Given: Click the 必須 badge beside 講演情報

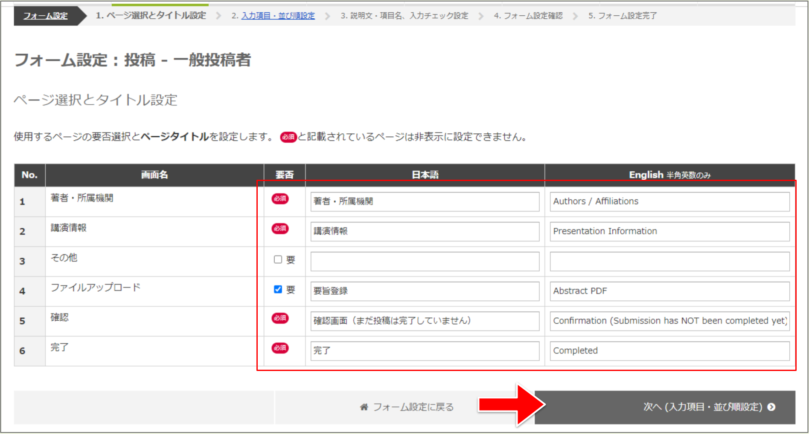Looking at the screenshot, I should tap(279, 229).
